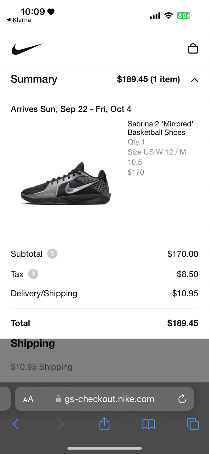Tap $189.45 (1 item) summary total
Viewport: 209px width, 454px height.
[148, 79]
